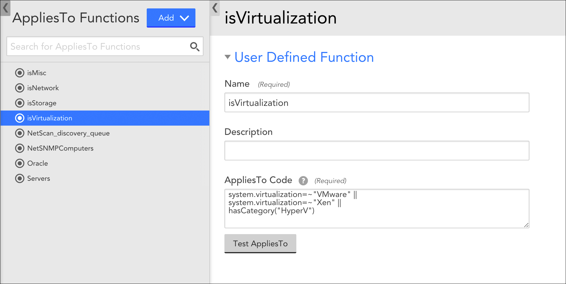Click the NetSNMPComputers function icon
566x284 pixels.
[x=20, y=148]
